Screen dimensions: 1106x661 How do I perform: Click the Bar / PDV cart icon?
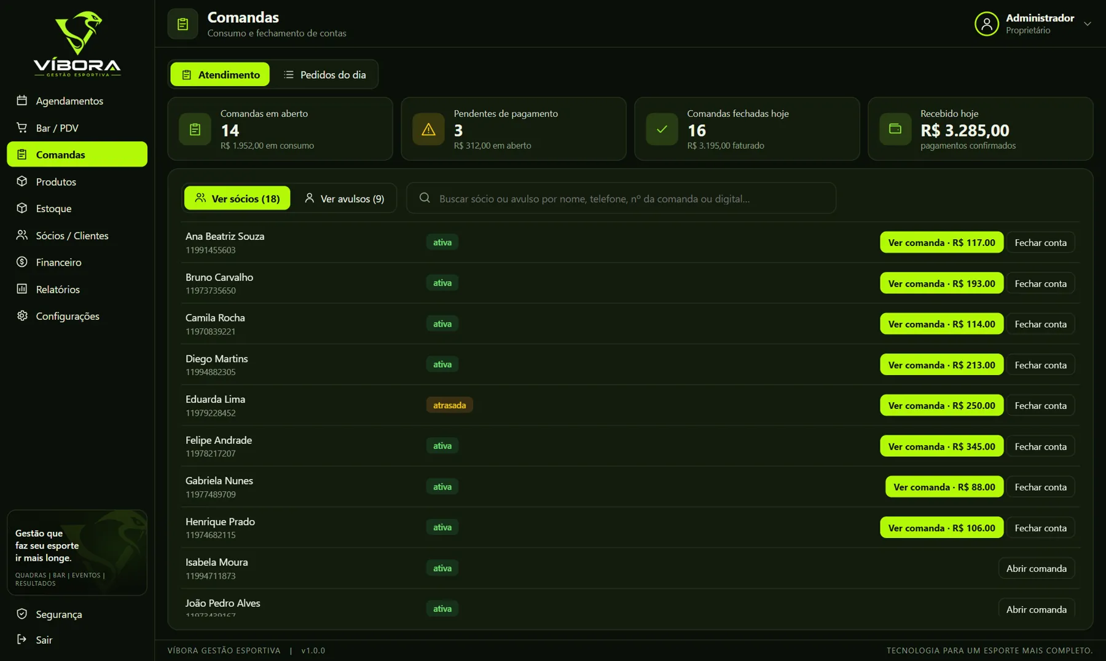[x=22, y=127]
